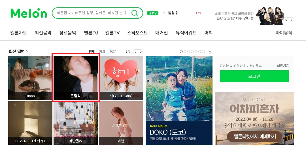Image resolution: width=306 pixels, height=153 pixels.
Task: Filter latest albums by POP
Action: pyautogui.click(x=113, y=52)
